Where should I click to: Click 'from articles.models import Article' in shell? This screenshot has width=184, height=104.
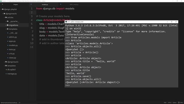click(x=96, y=37)
